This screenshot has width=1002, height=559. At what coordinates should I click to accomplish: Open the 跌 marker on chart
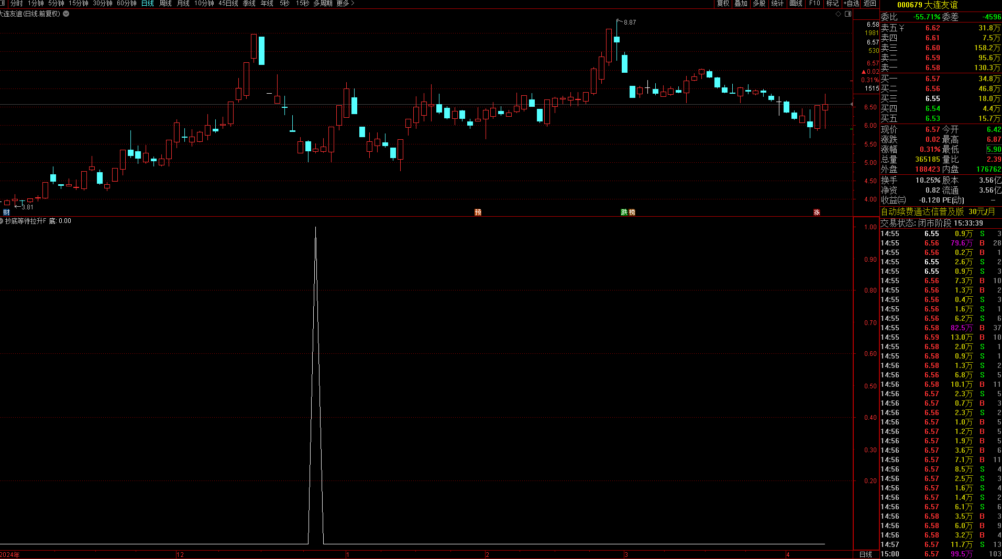(624, 212)
